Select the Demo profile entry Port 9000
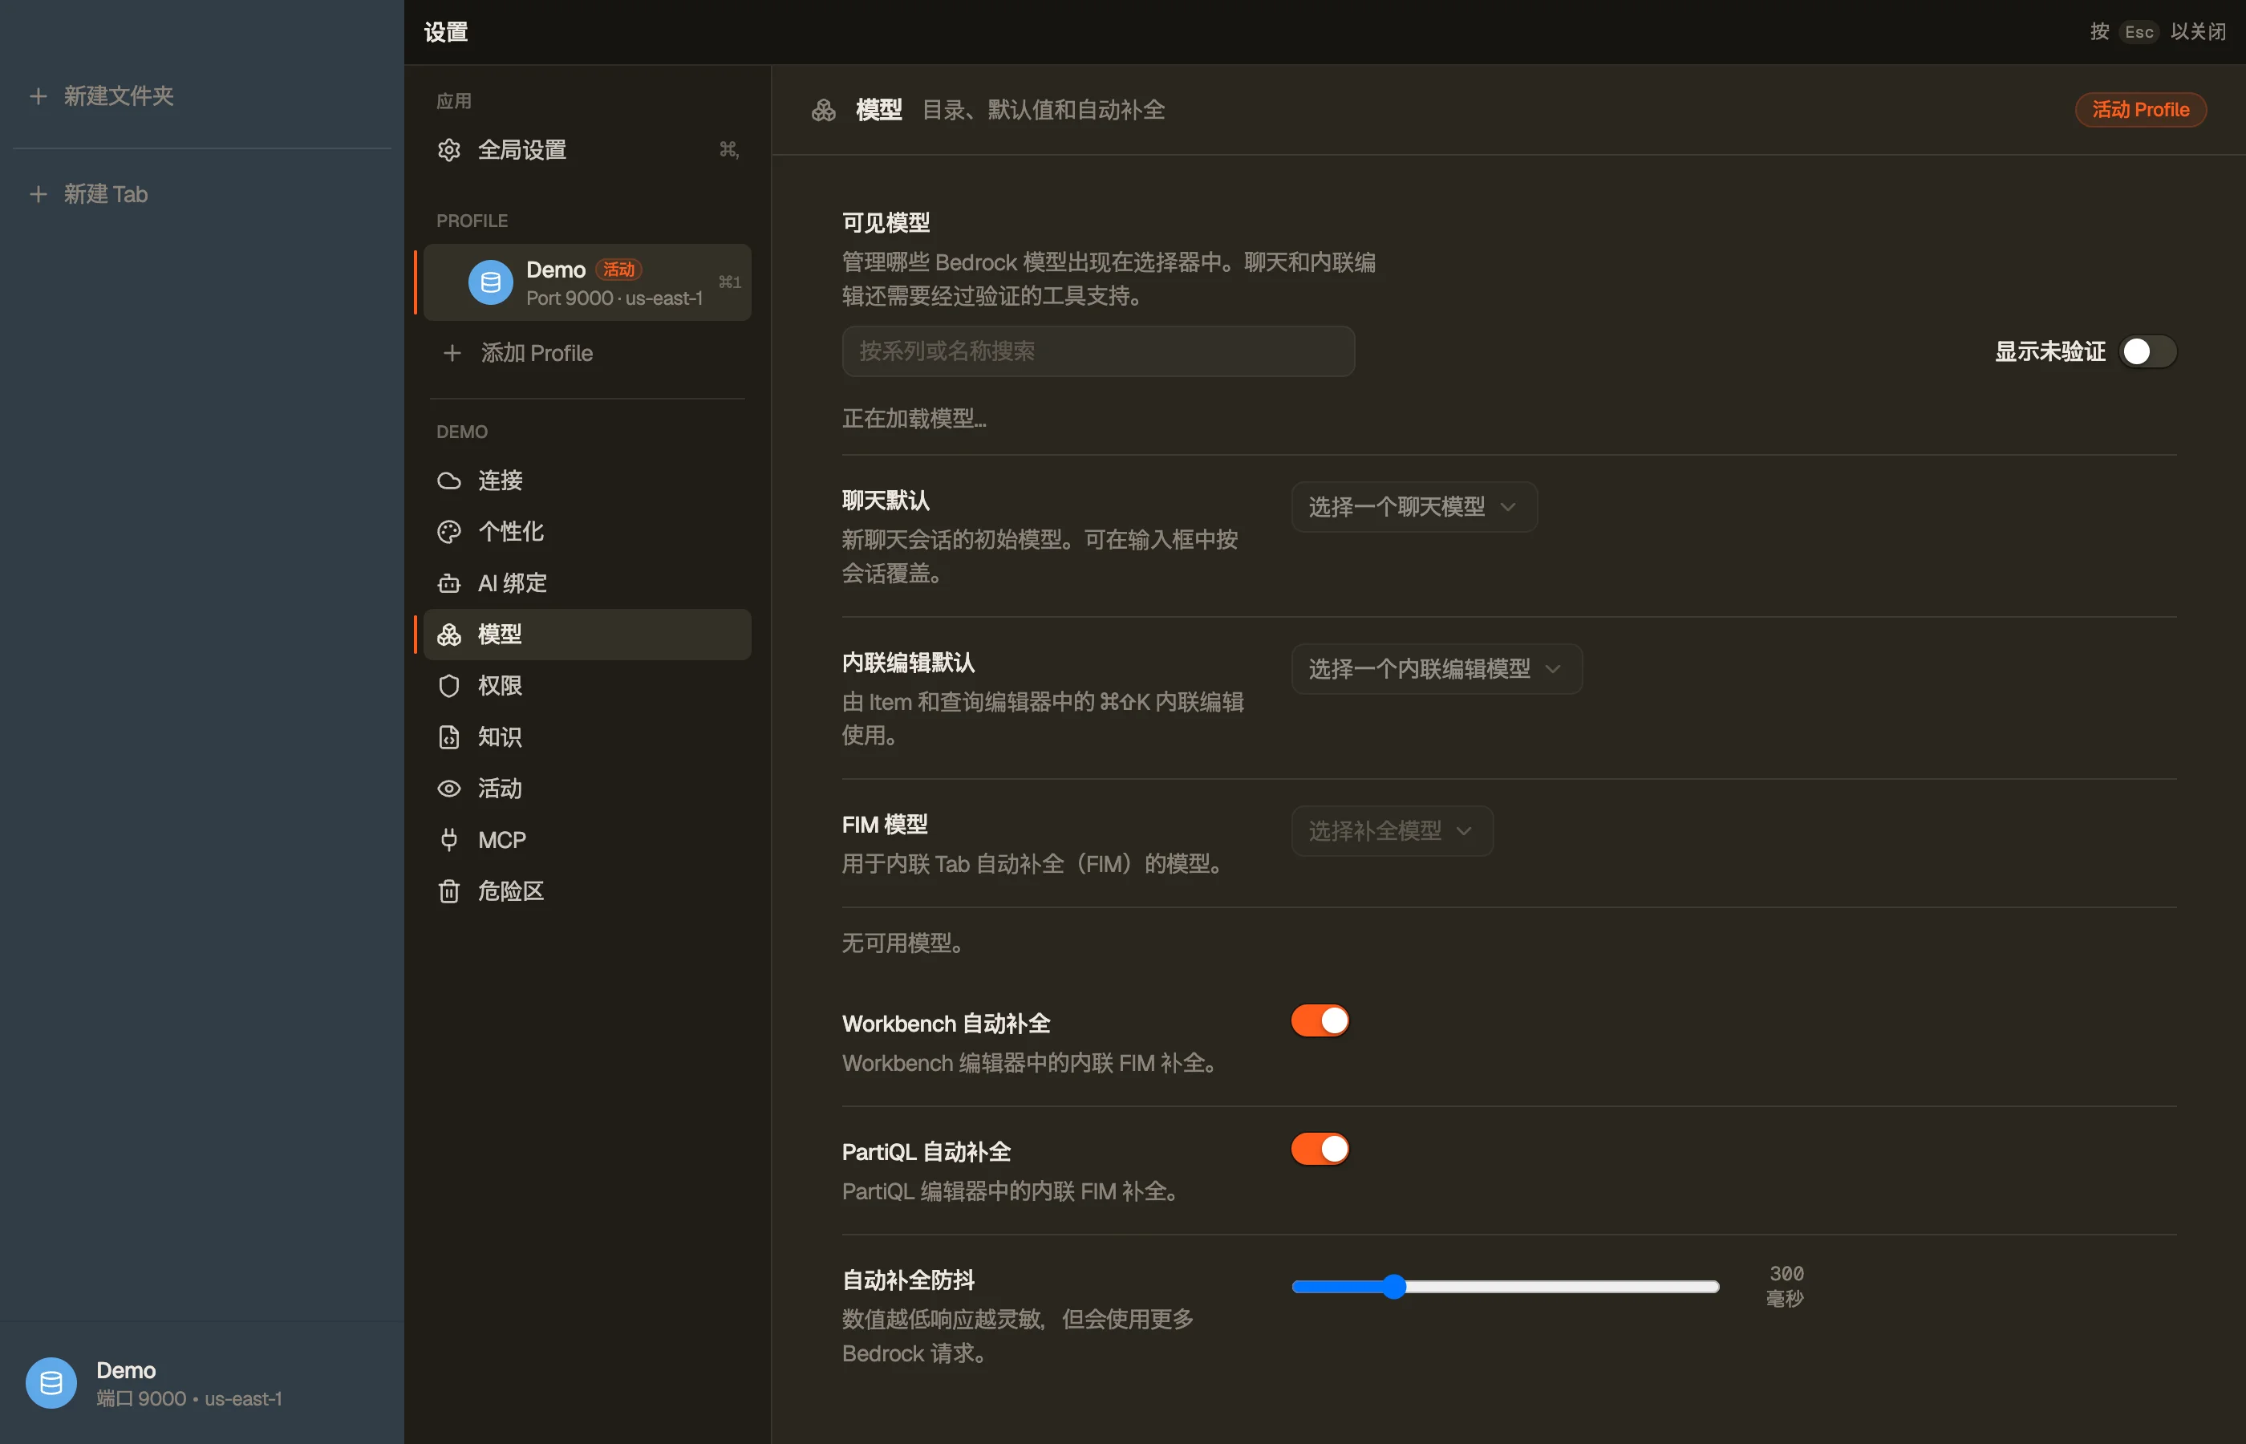The height and width of the screenshot is (1444, 2246). tap(588, 282)
